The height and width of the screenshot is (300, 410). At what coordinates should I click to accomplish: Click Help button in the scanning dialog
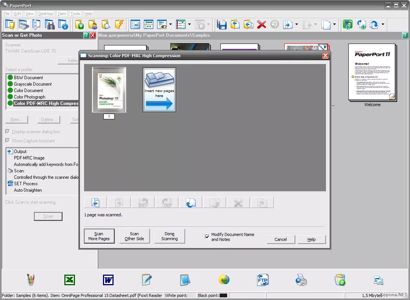[x=312, y=239]
